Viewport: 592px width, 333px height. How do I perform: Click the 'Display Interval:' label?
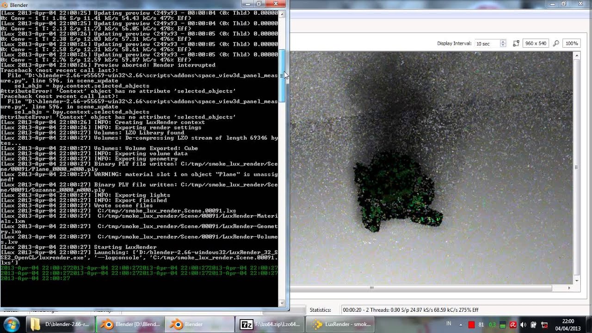(454, 43)
